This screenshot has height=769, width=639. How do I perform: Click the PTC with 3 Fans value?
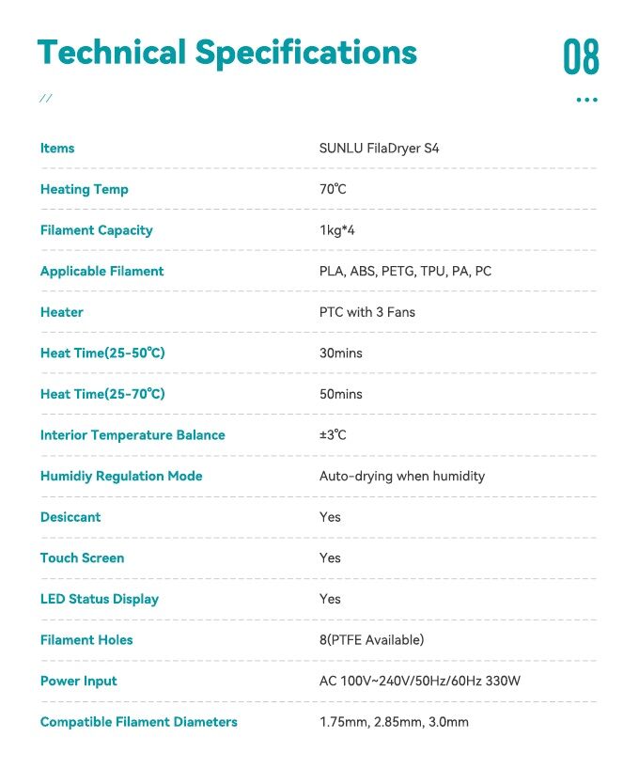click(366, 312)
